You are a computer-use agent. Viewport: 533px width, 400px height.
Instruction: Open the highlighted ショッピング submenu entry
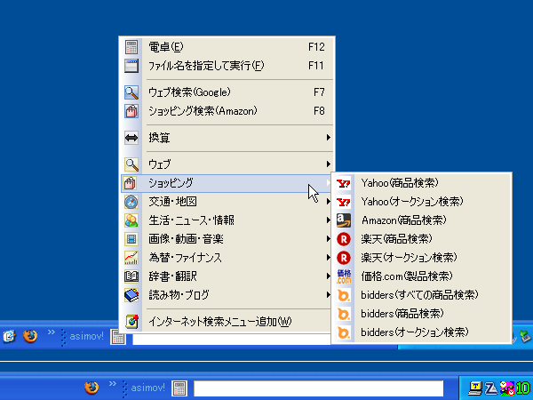(x=227, y=183)
